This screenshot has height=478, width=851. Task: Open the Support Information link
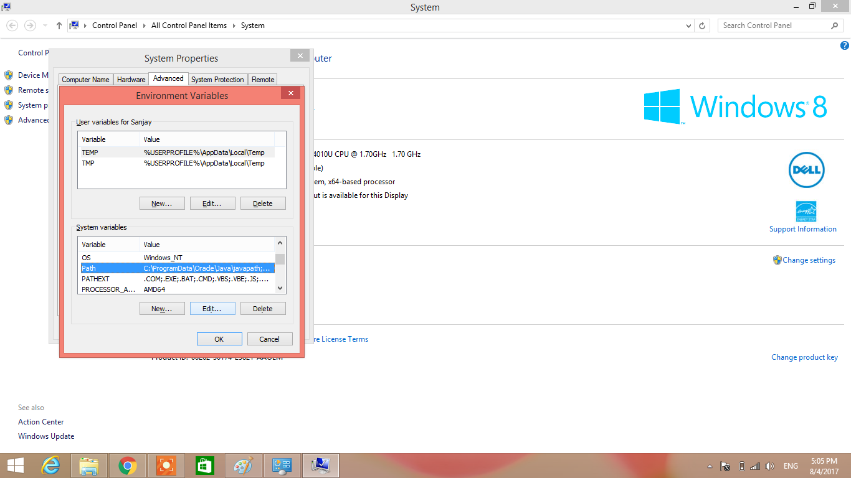click(x=803, y=229)
